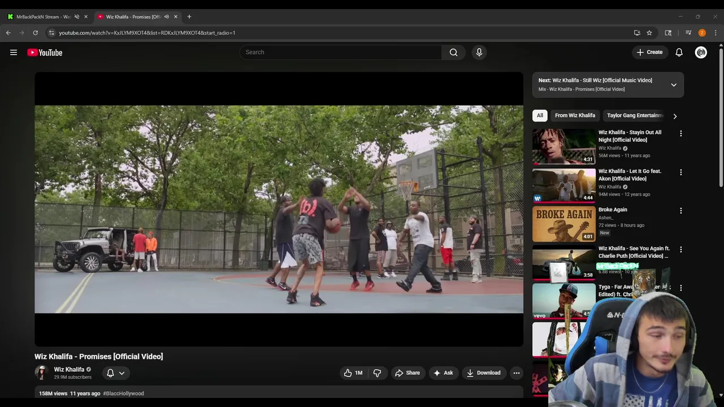The image size is (724, 407).
Task: Share this video
Action: coord(407,373)
